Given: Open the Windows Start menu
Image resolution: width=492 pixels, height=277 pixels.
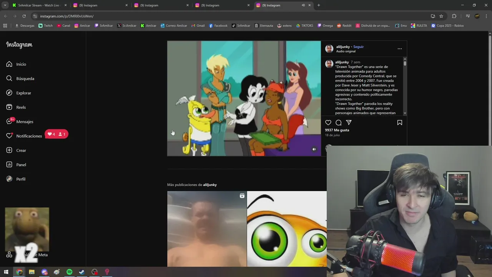Looking at the screenshot, I should tap(6, 272).
